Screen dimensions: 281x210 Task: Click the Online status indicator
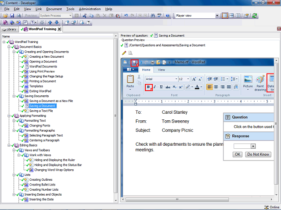pos(272,207)
